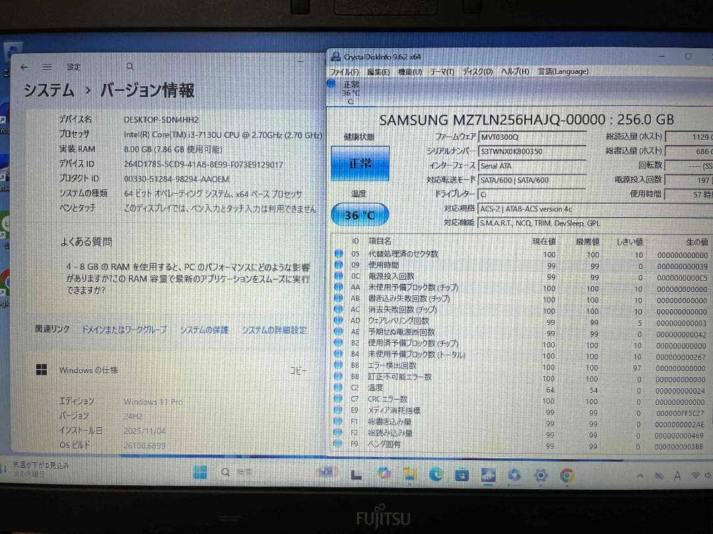This screenshot has height=534, width=713.
Task: Select SMART row C2 温度
Action: click(521, 388)
